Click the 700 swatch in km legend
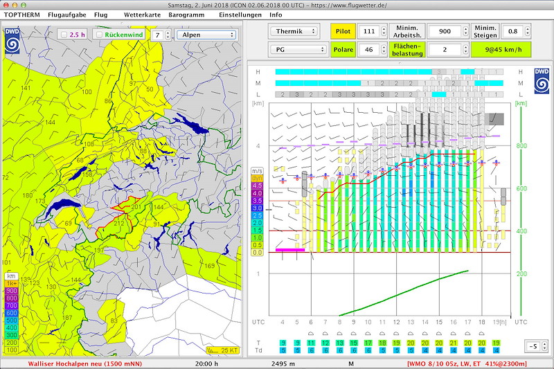 11,306
